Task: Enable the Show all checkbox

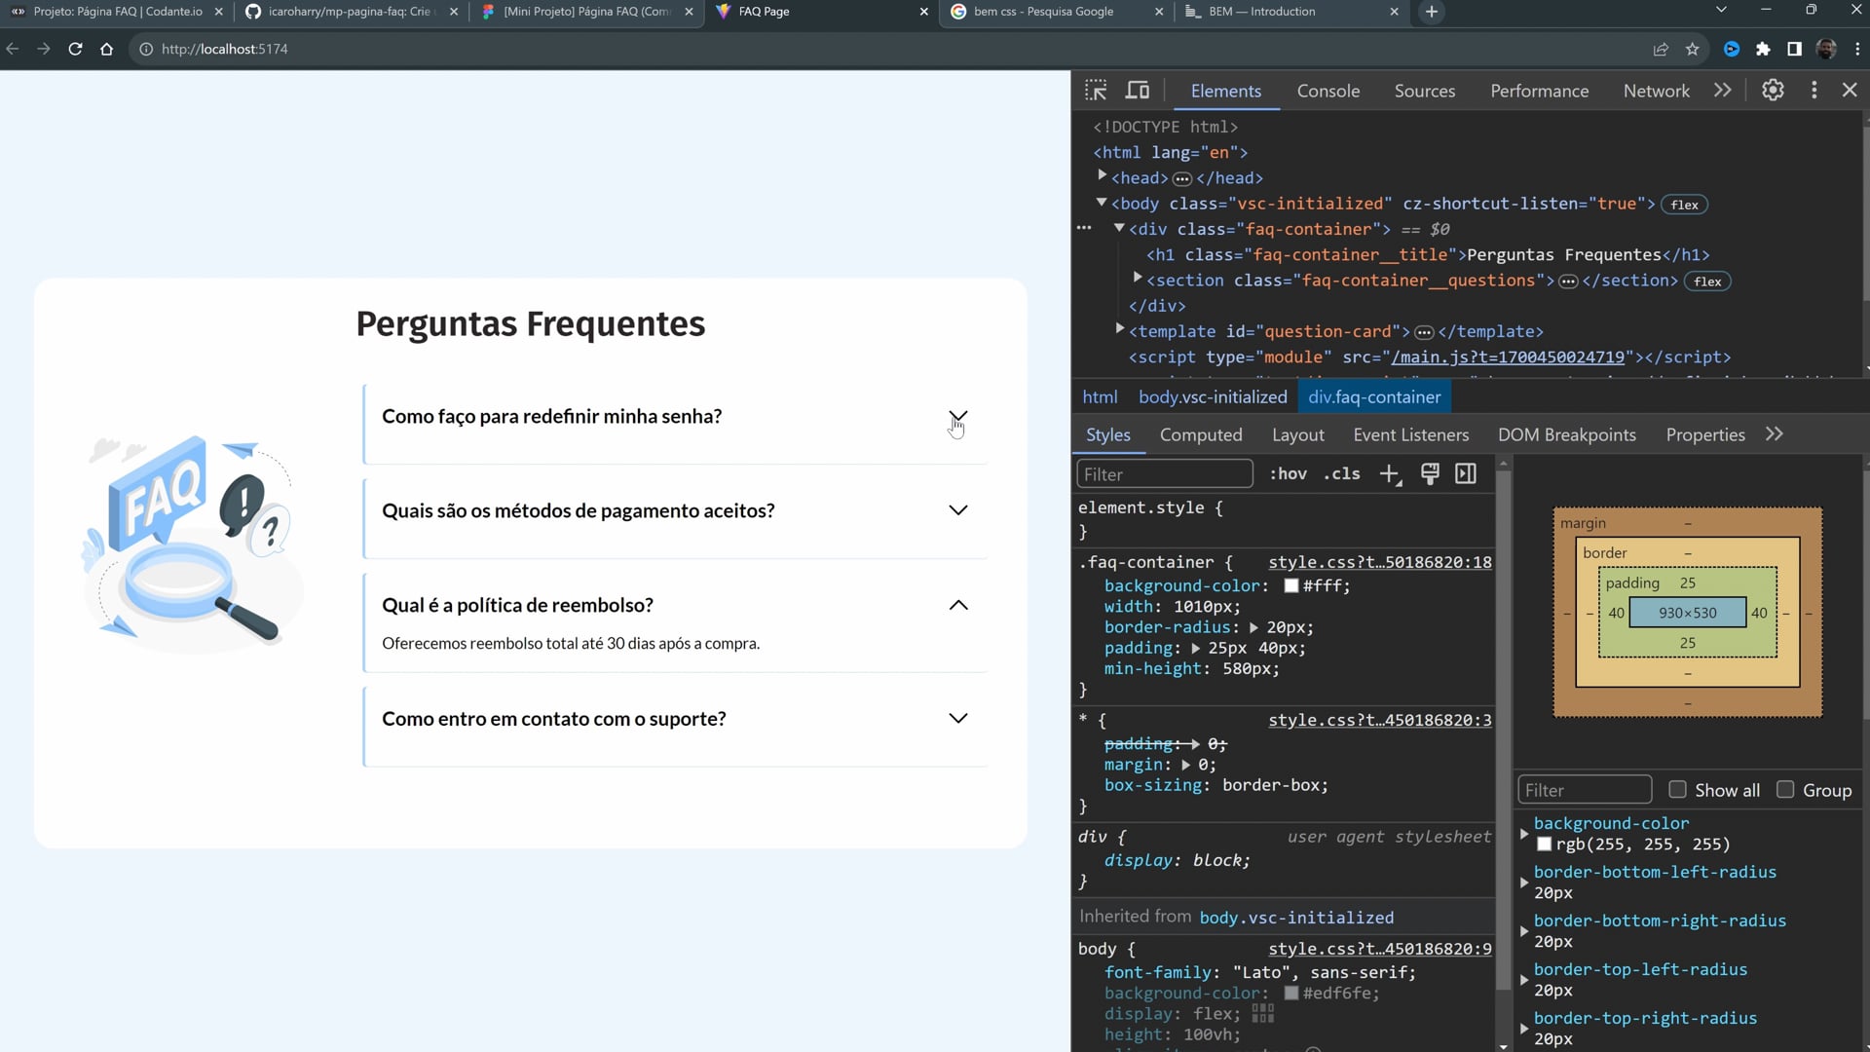Action: click(1677, 790)
